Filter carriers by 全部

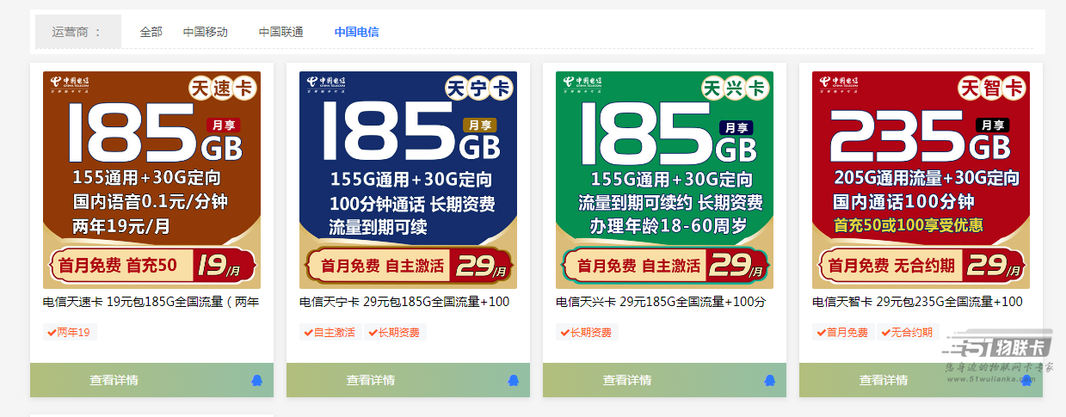tap(151, 32)
